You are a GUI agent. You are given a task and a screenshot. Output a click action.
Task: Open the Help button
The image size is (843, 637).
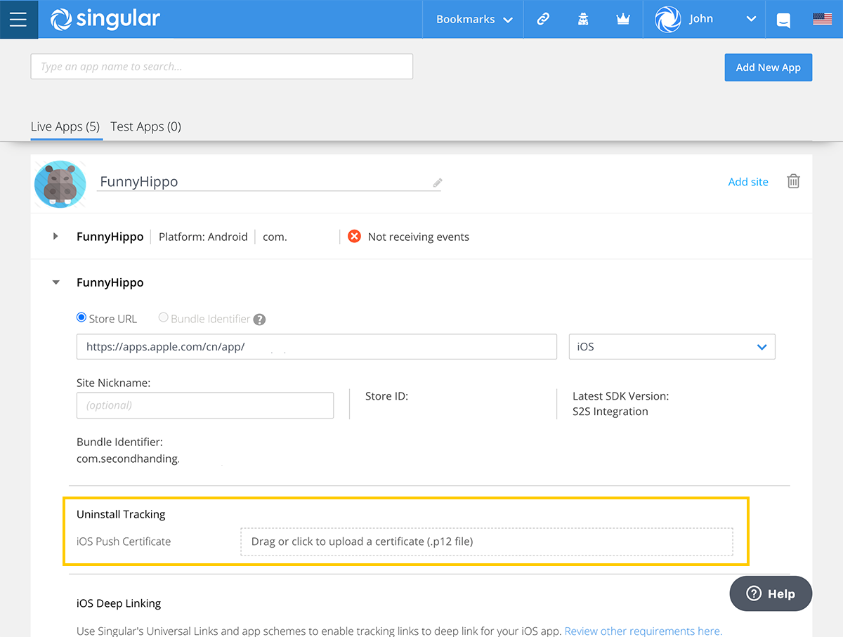[x=771, y=593]
